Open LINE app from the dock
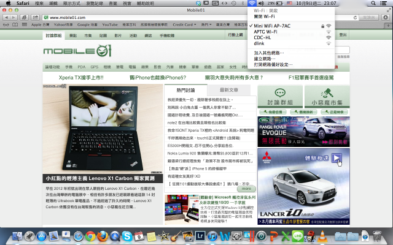The height and width of the screenshot is (245, 393). 298,236
